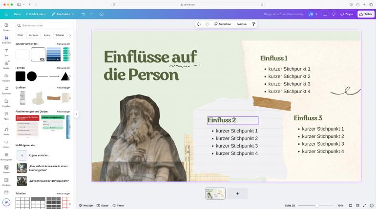The height and width of the screenshot is (209, 376).
Task: Insert the black square shape
Action: [x=21, y=76]
